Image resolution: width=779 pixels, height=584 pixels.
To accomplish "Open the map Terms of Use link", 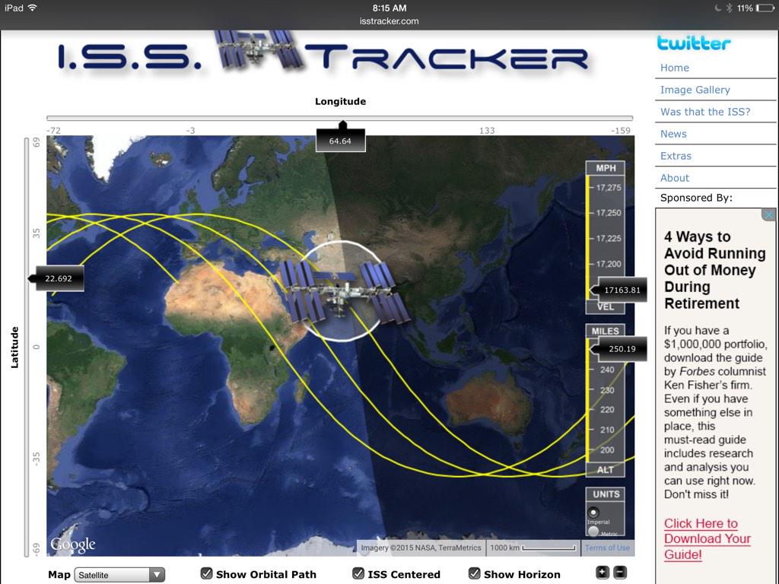I will pos(607,547).
